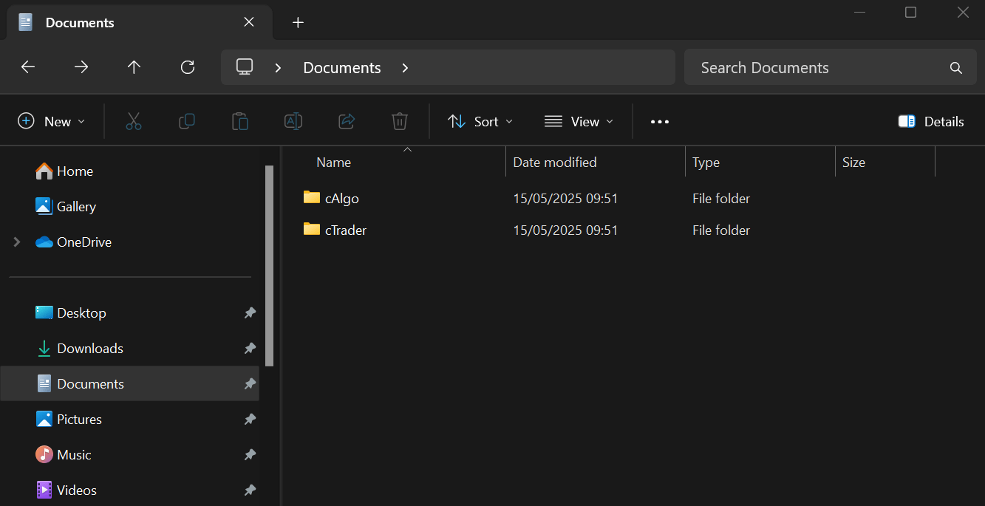The height and width of the screenshot is (506, 985).
Task: Sort by Date modified column header
Action: tap(555, 163)
